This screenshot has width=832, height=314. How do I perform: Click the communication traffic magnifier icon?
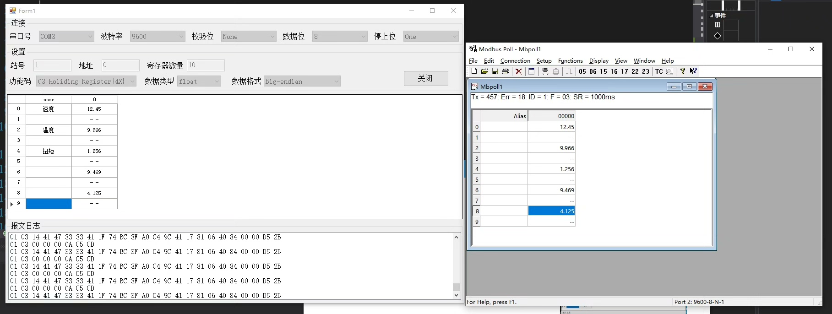[x=669, y=71]
